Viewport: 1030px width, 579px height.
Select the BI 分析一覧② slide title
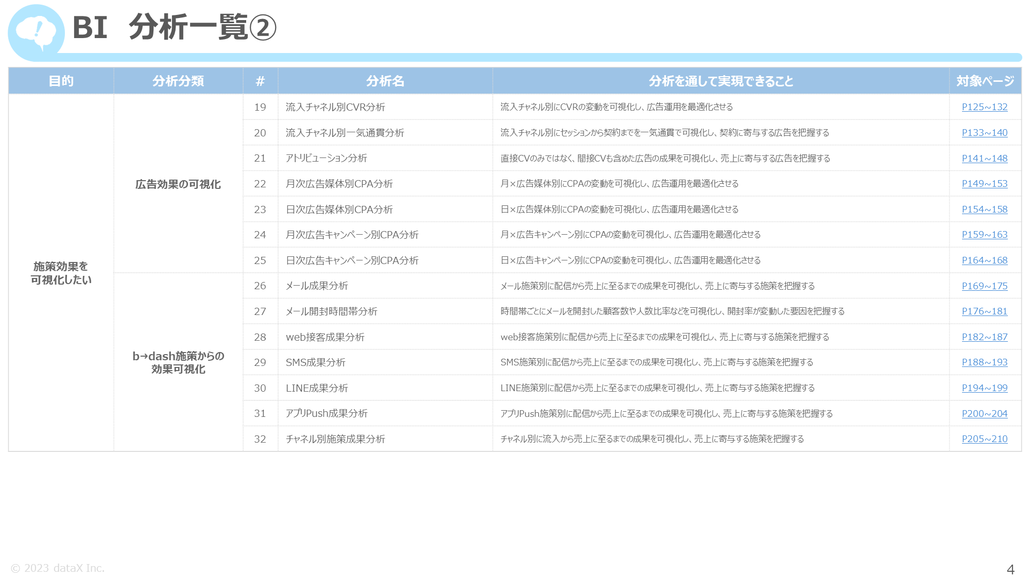coord(175,27)
